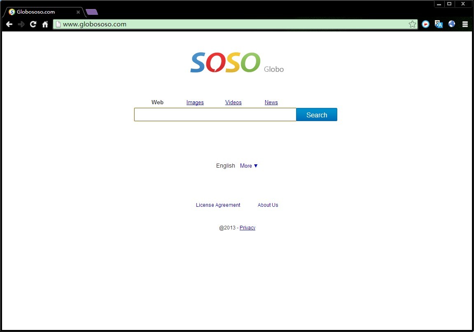This screenshot has width=474, height=332.
Task: Click the blue Search button
Action: click(317, 115)
